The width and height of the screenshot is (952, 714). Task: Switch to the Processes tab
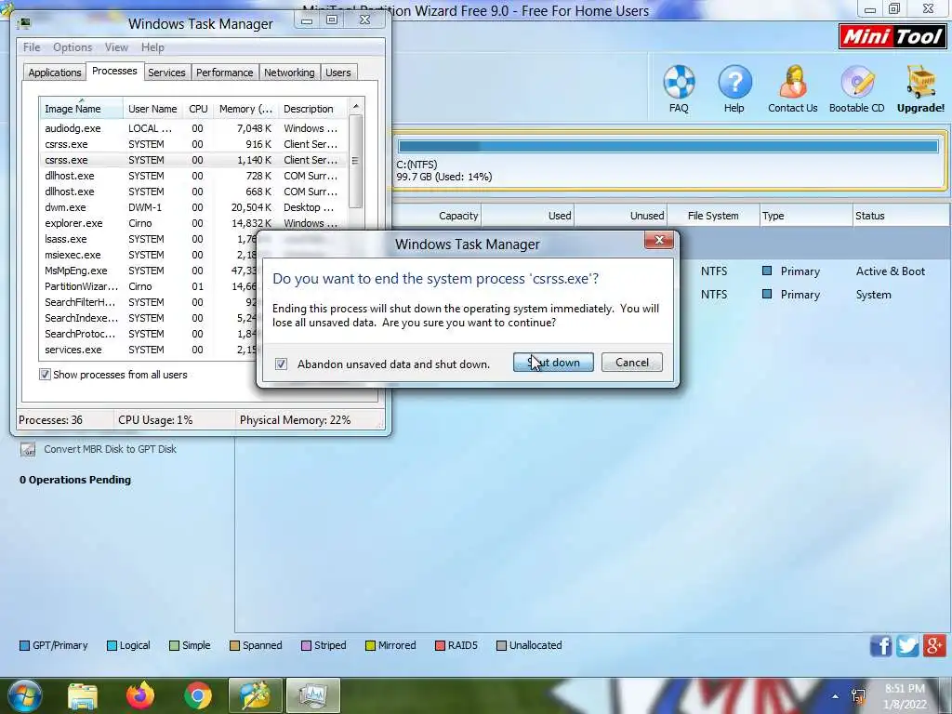point(114,71)
